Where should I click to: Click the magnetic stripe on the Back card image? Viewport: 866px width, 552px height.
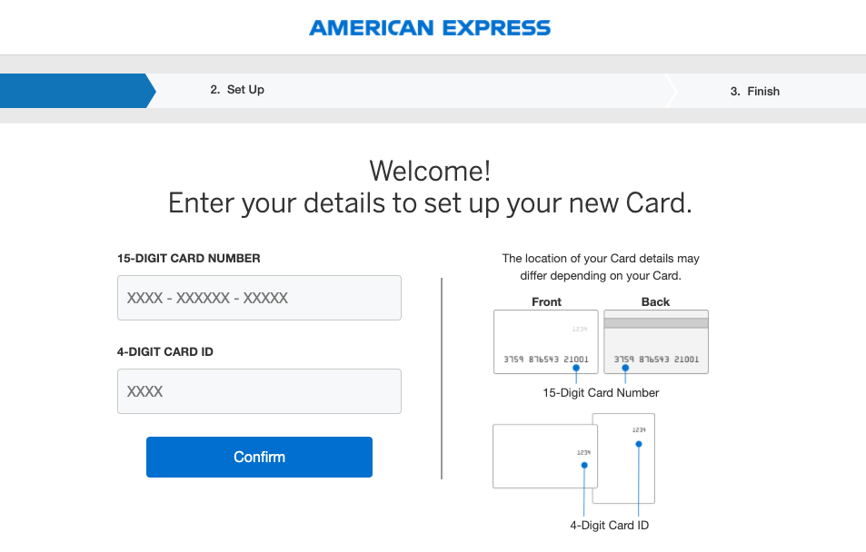(x=655, y=321)
